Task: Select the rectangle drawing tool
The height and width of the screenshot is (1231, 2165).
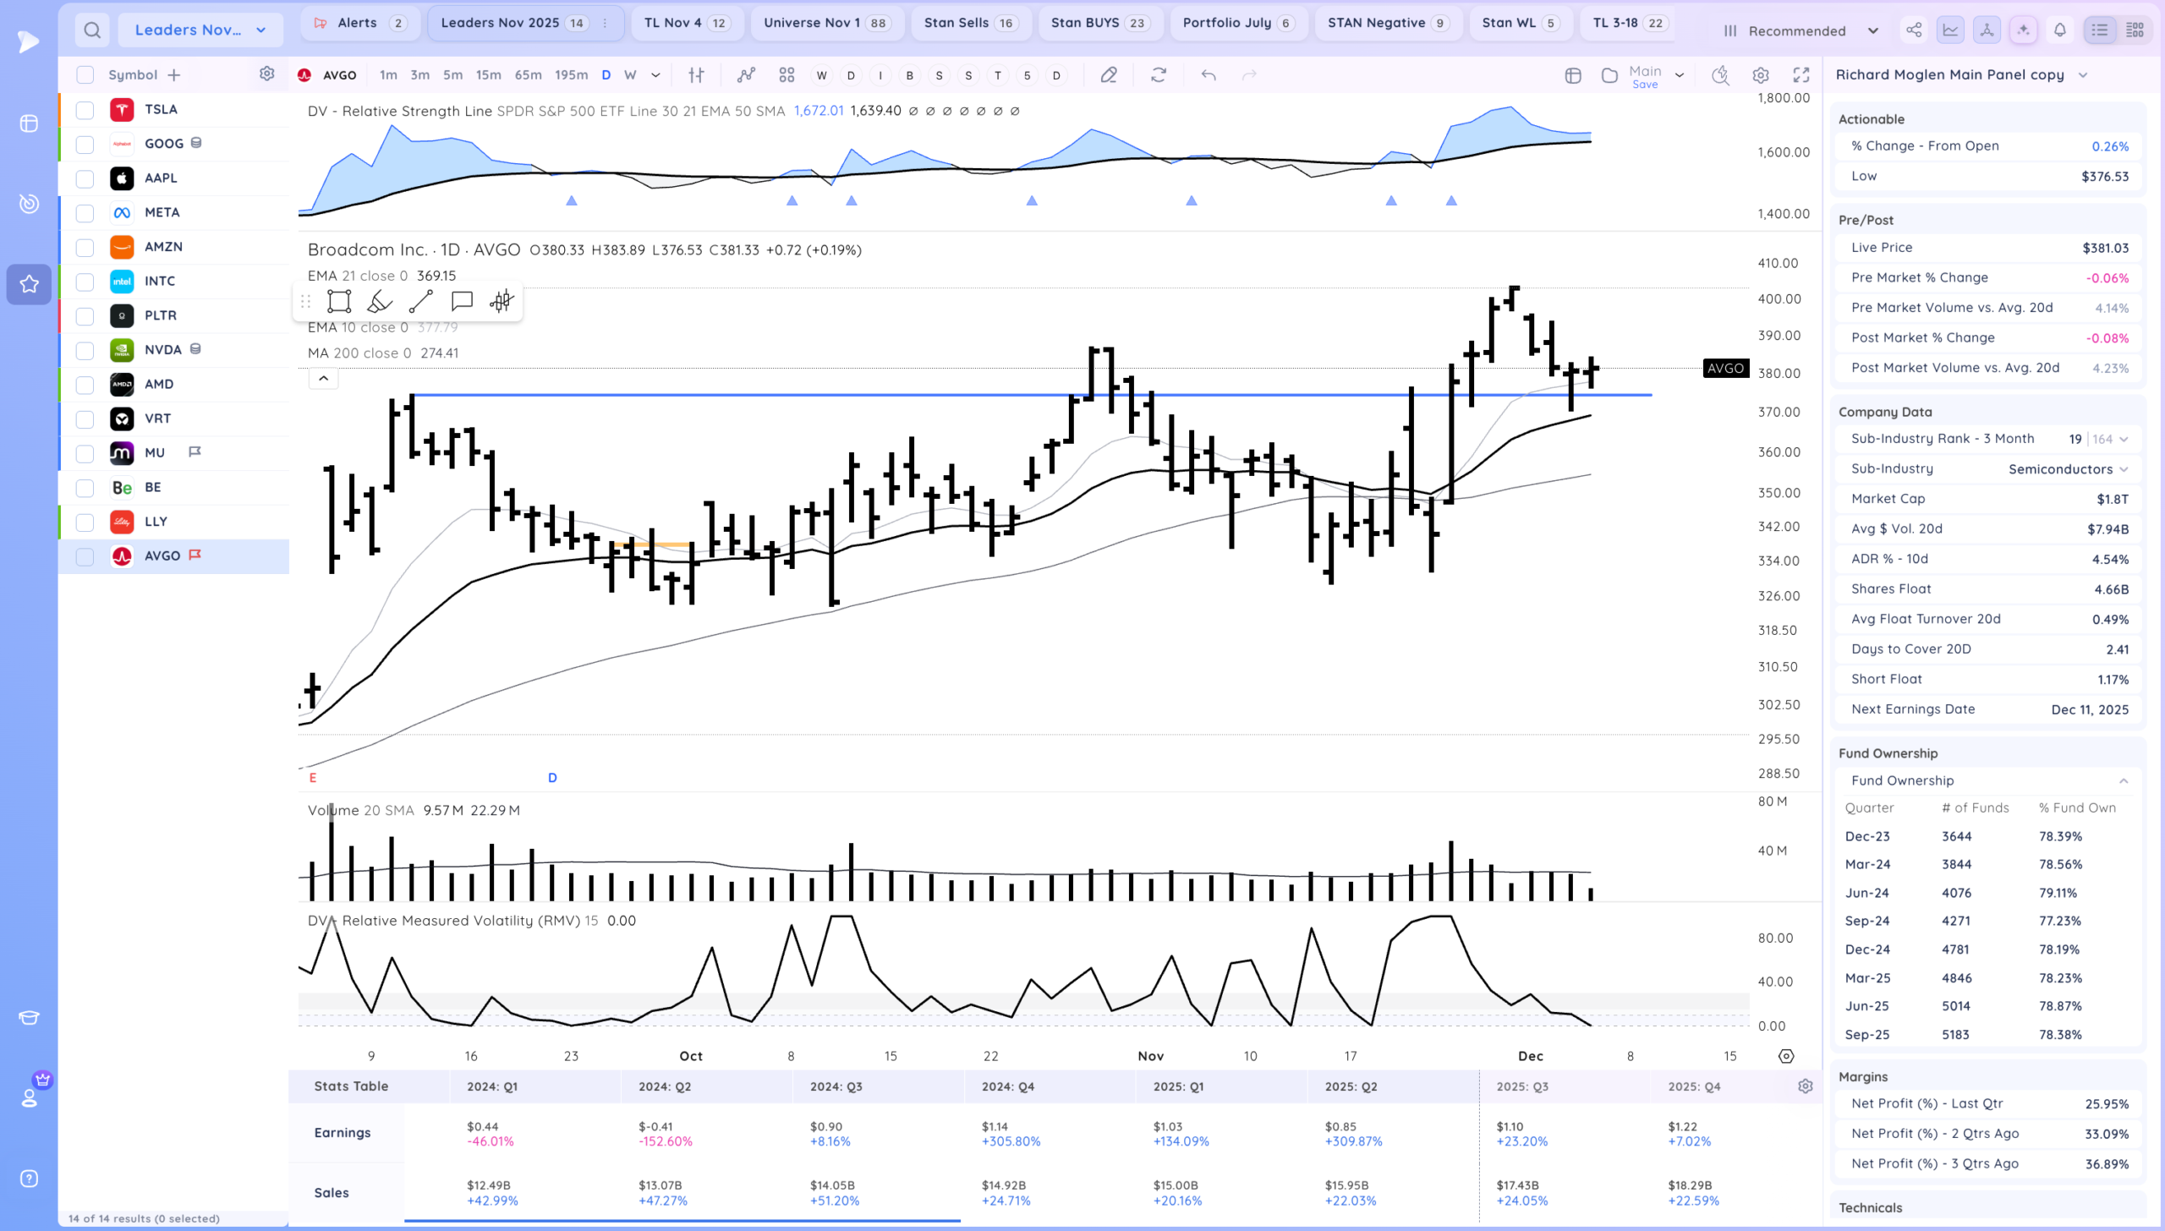Action: tap(339, 302)
